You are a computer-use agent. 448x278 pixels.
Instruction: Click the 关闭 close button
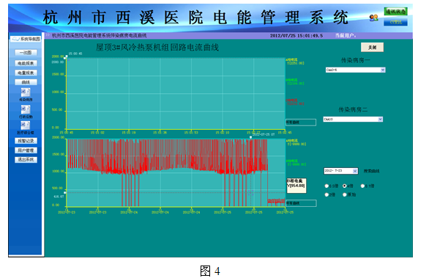click(372, 47)
